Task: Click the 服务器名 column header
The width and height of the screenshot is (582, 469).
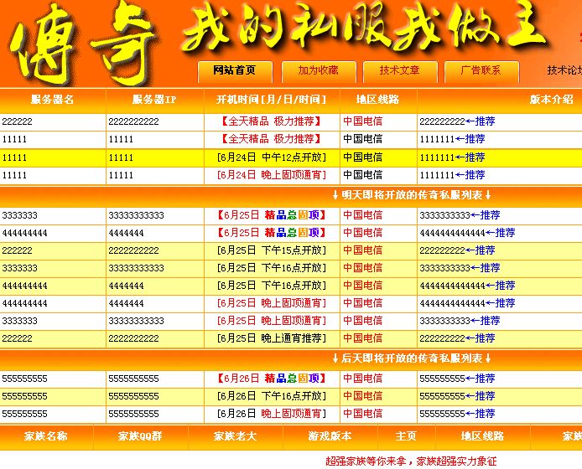Action: (52, 100)
